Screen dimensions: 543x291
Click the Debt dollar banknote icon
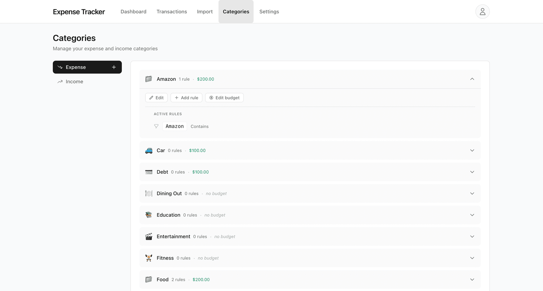coord(148,172)
